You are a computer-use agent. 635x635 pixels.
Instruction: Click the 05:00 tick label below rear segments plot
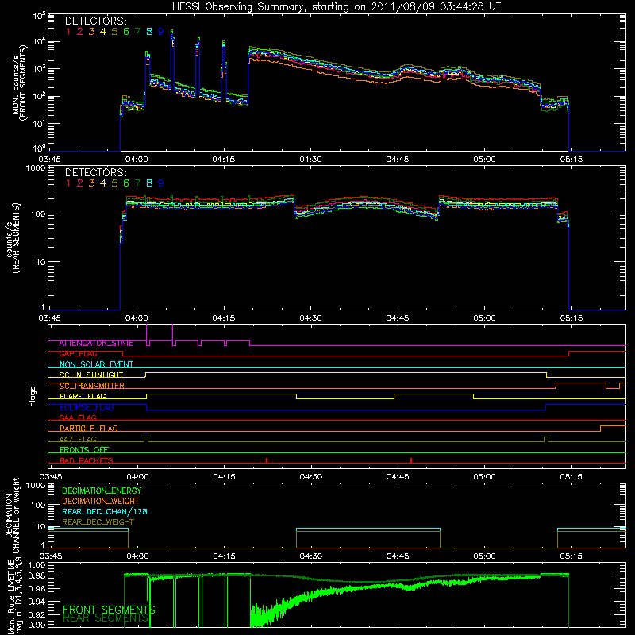pyautogui.click(x=484, y=318)
